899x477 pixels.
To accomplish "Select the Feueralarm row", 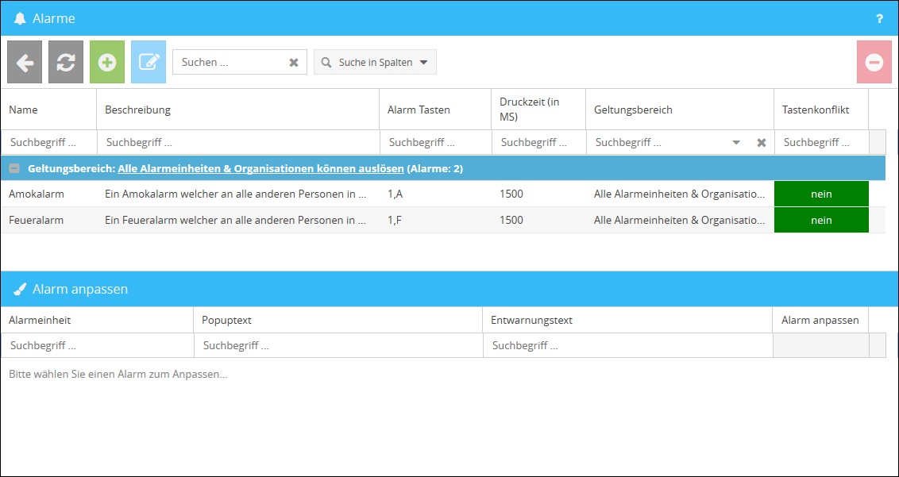I will point(37,220).
